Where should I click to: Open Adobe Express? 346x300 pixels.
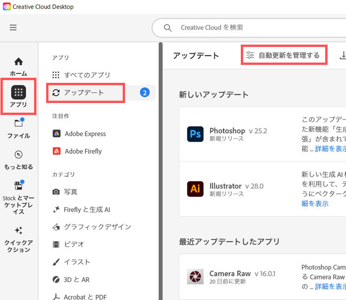[79, 134]
